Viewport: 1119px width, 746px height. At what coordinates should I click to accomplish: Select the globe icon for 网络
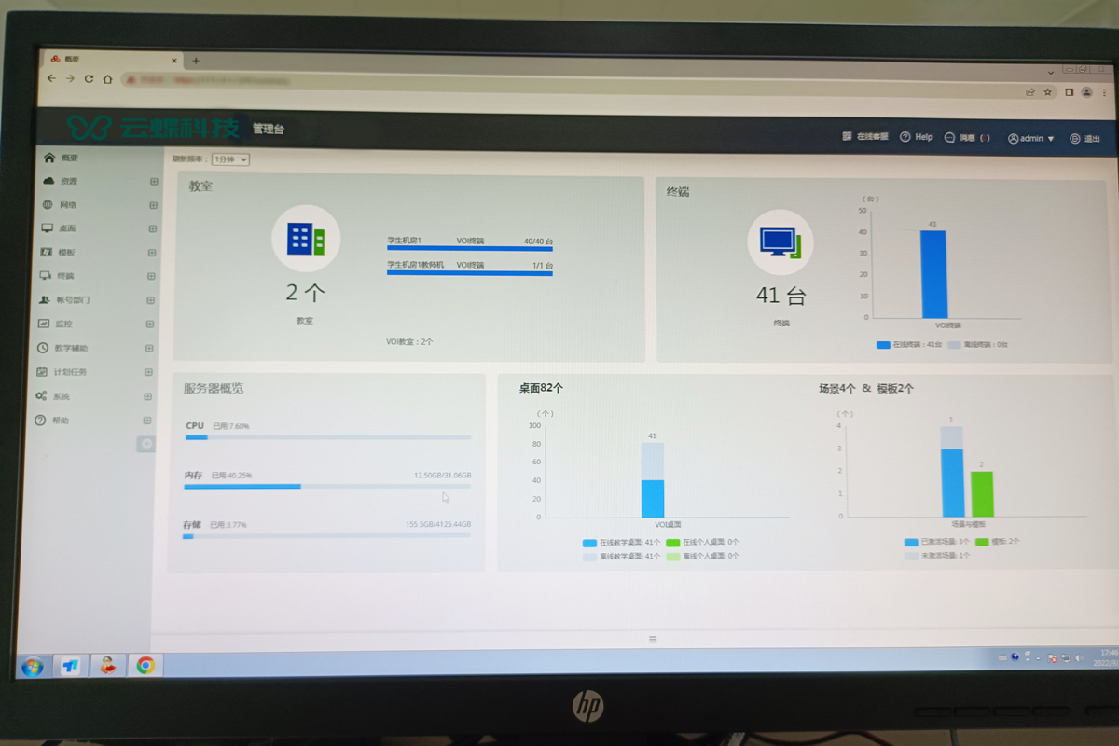pos(48,205)
